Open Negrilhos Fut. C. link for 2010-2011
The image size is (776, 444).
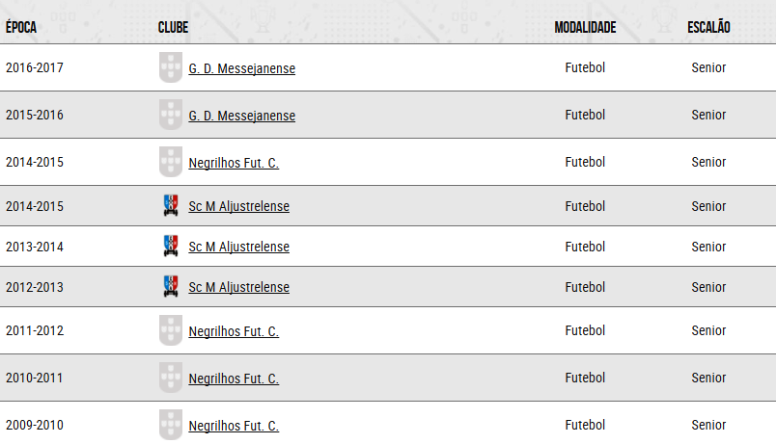pyautogui.click(x=234, y=379)
